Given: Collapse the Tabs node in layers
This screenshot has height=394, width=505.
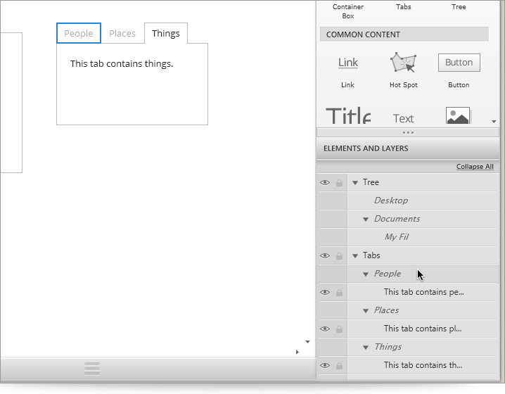Looking at the screenshot, I should pos(355,256).
